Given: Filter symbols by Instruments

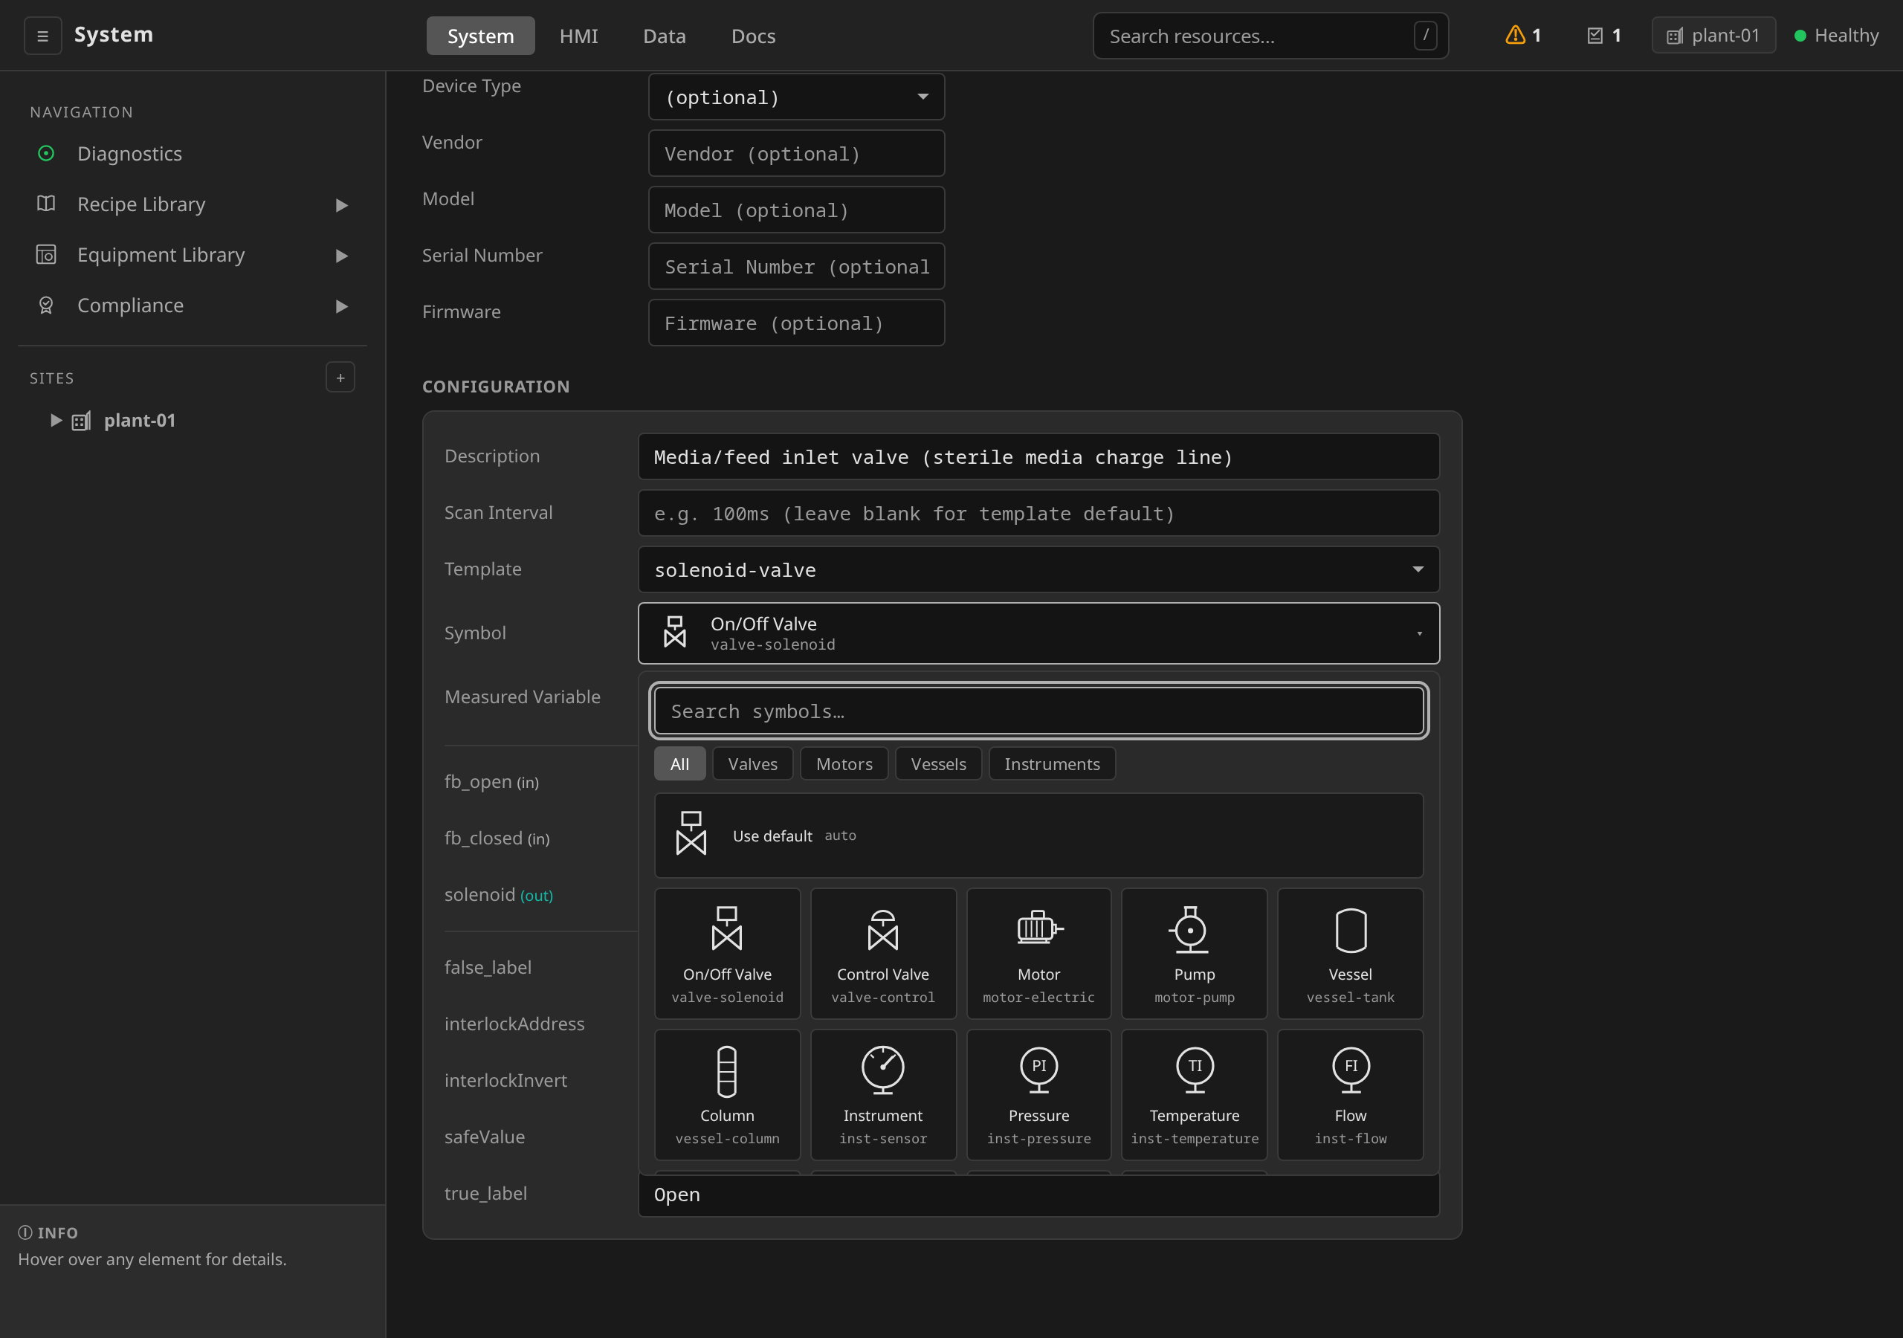Looking at the screenshot, I should click(1052, 763).
